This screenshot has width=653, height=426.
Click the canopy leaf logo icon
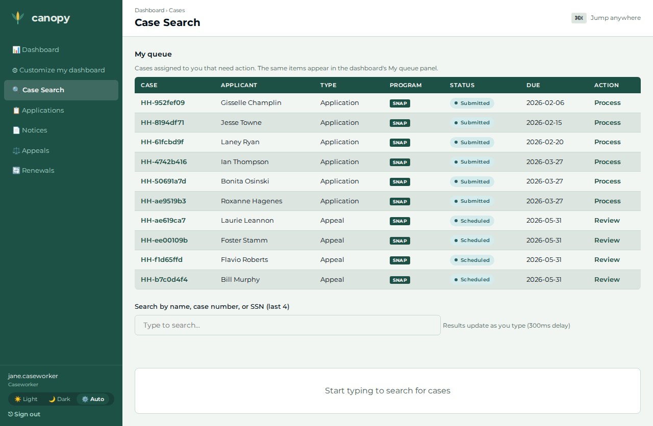pos(18,18)
